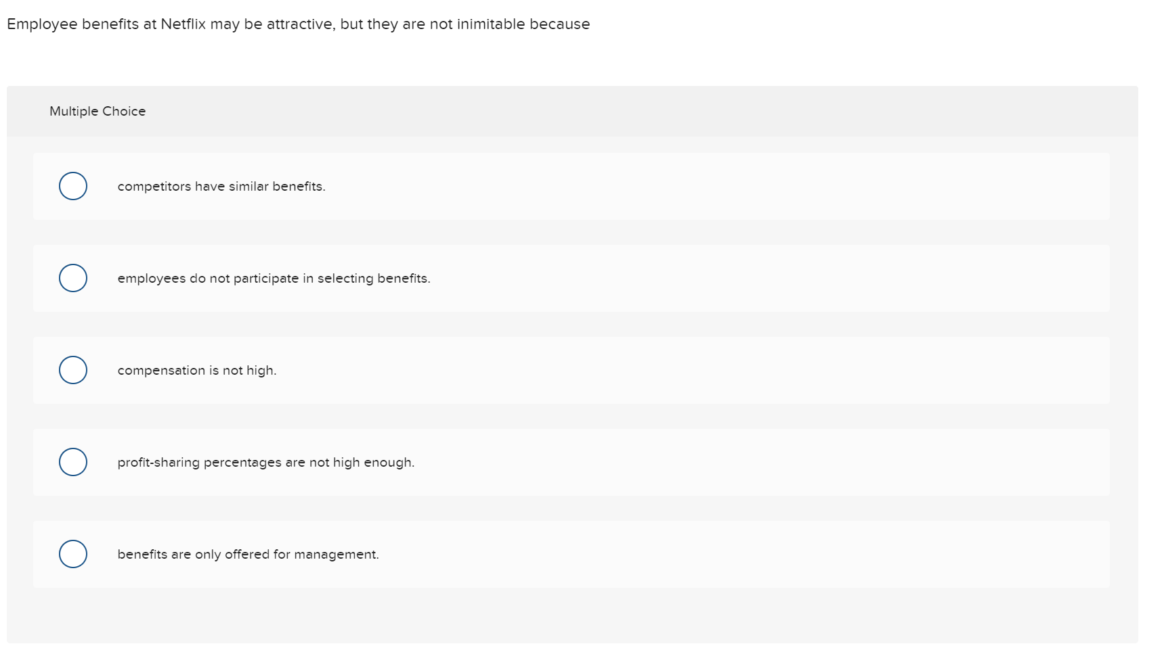Click the answer text "benefits are only offered for management"
Image resolution: width=1164 pixels, height=671 pixels.
pos(248,554)
